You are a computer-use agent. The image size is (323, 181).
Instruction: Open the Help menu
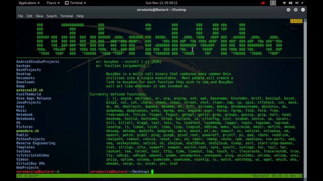[80, 16]
